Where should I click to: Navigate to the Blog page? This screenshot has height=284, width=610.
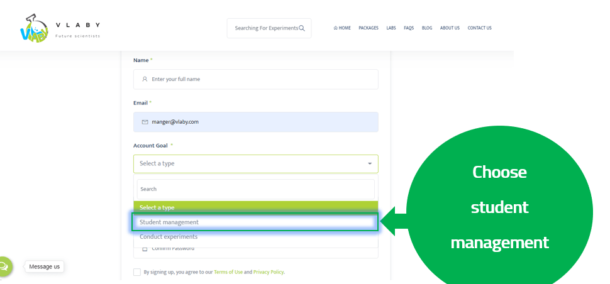click(427, 28)
